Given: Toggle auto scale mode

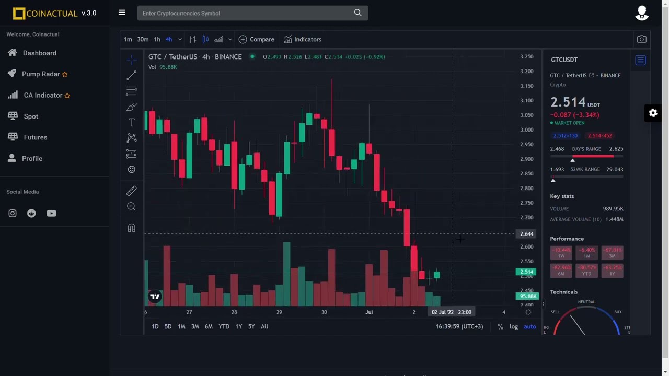Looking at the screenshot, I should 530,326.
